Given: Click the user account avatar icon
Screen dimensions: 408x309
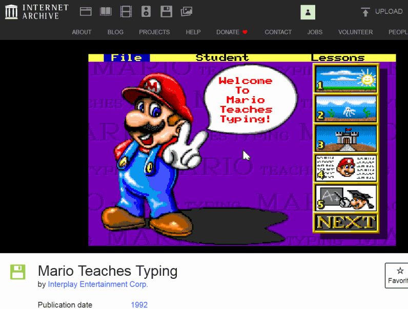Looking at the screenshot, I should [308, 12].
